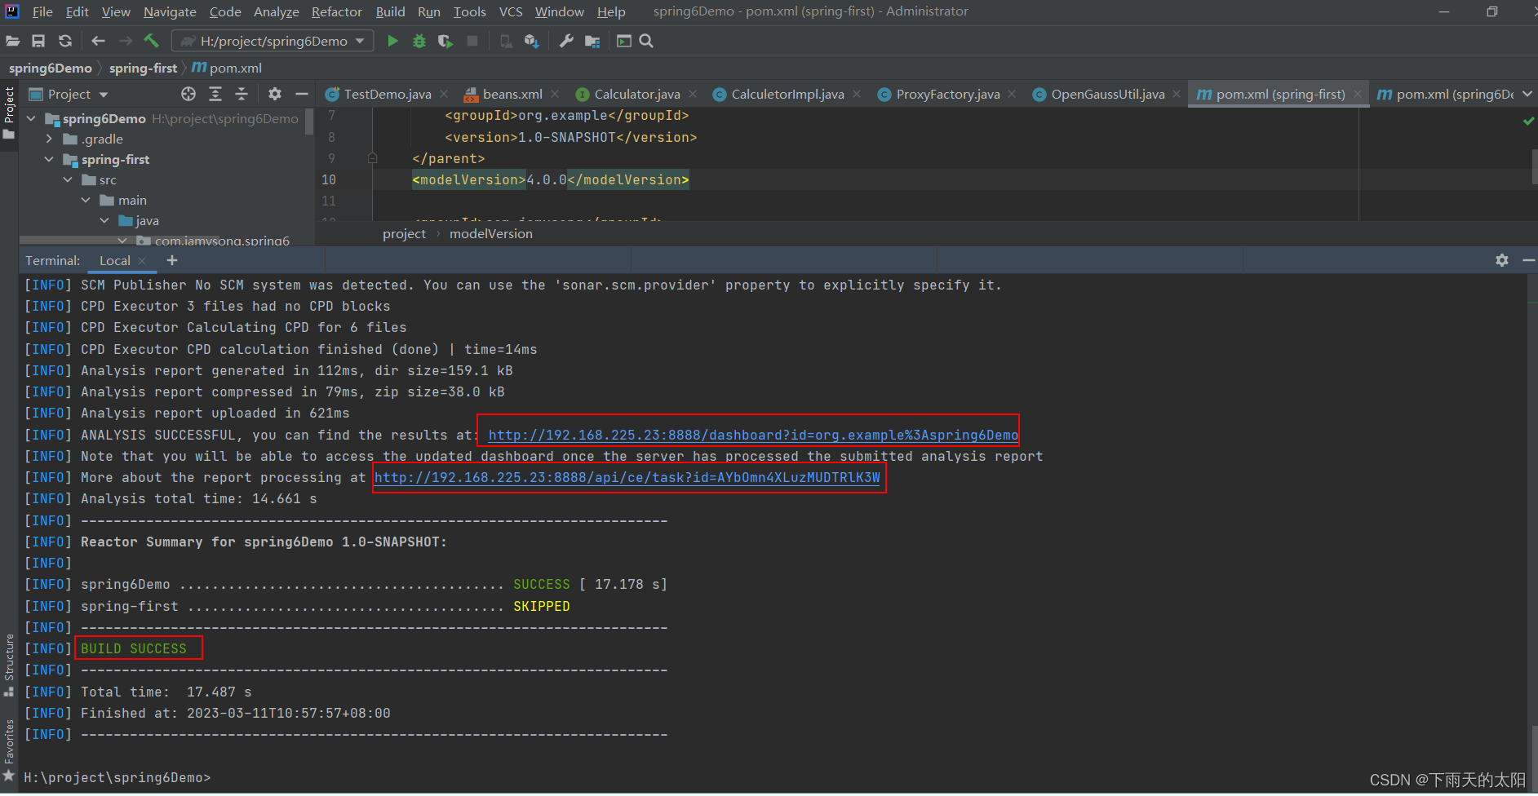Click modelVersion editor breadcrumb
Image resolution: width=1538 pixels, height=796 pixels.
[491, 233]
